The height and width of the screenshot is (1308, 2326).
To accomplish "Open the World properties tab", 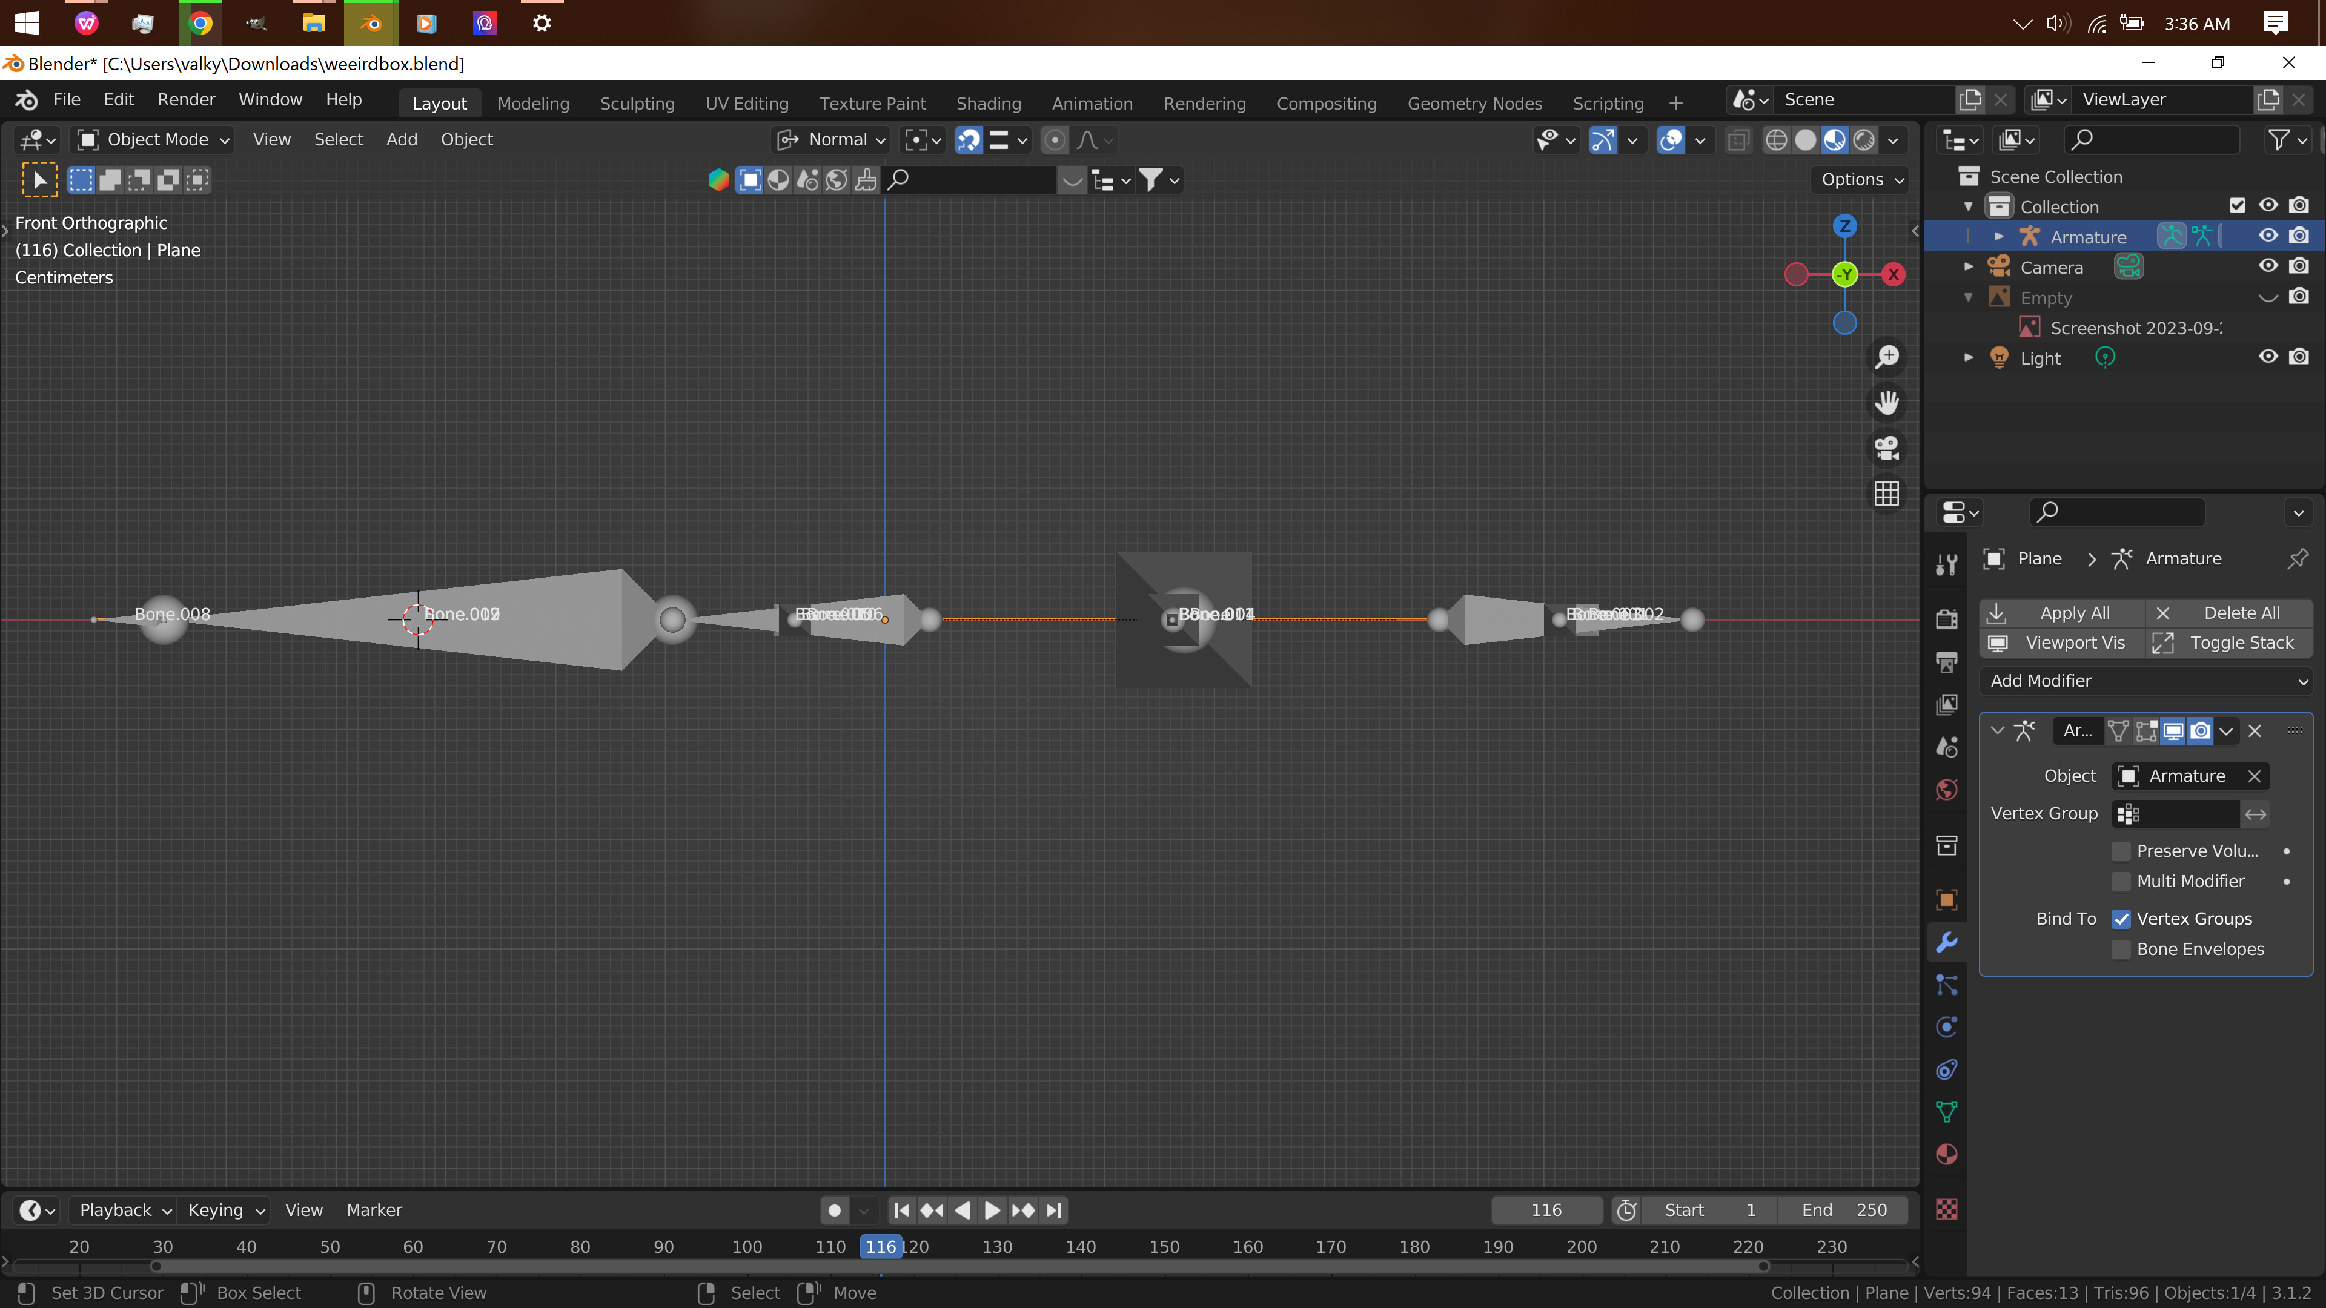I will [x=1947, y=790].
